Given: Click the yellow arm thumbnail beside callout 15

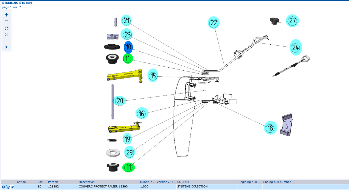Looking at the screenshot, I should [124, 75].
